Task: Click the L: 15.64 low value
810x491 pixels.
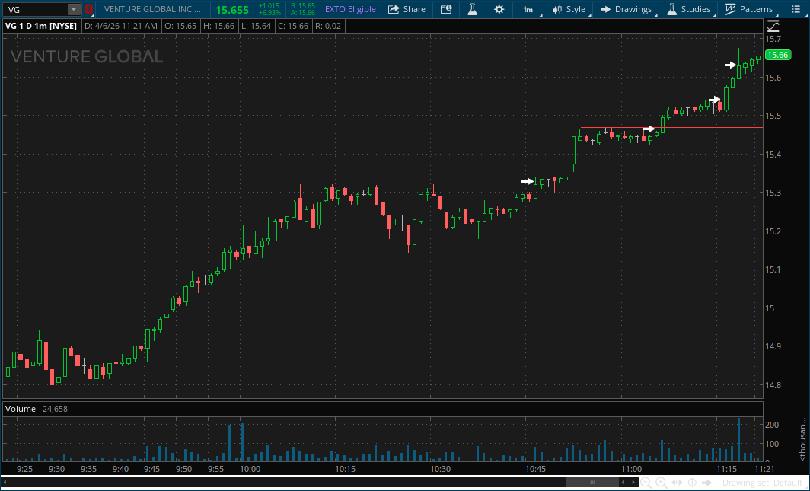Action: [256, 26]
